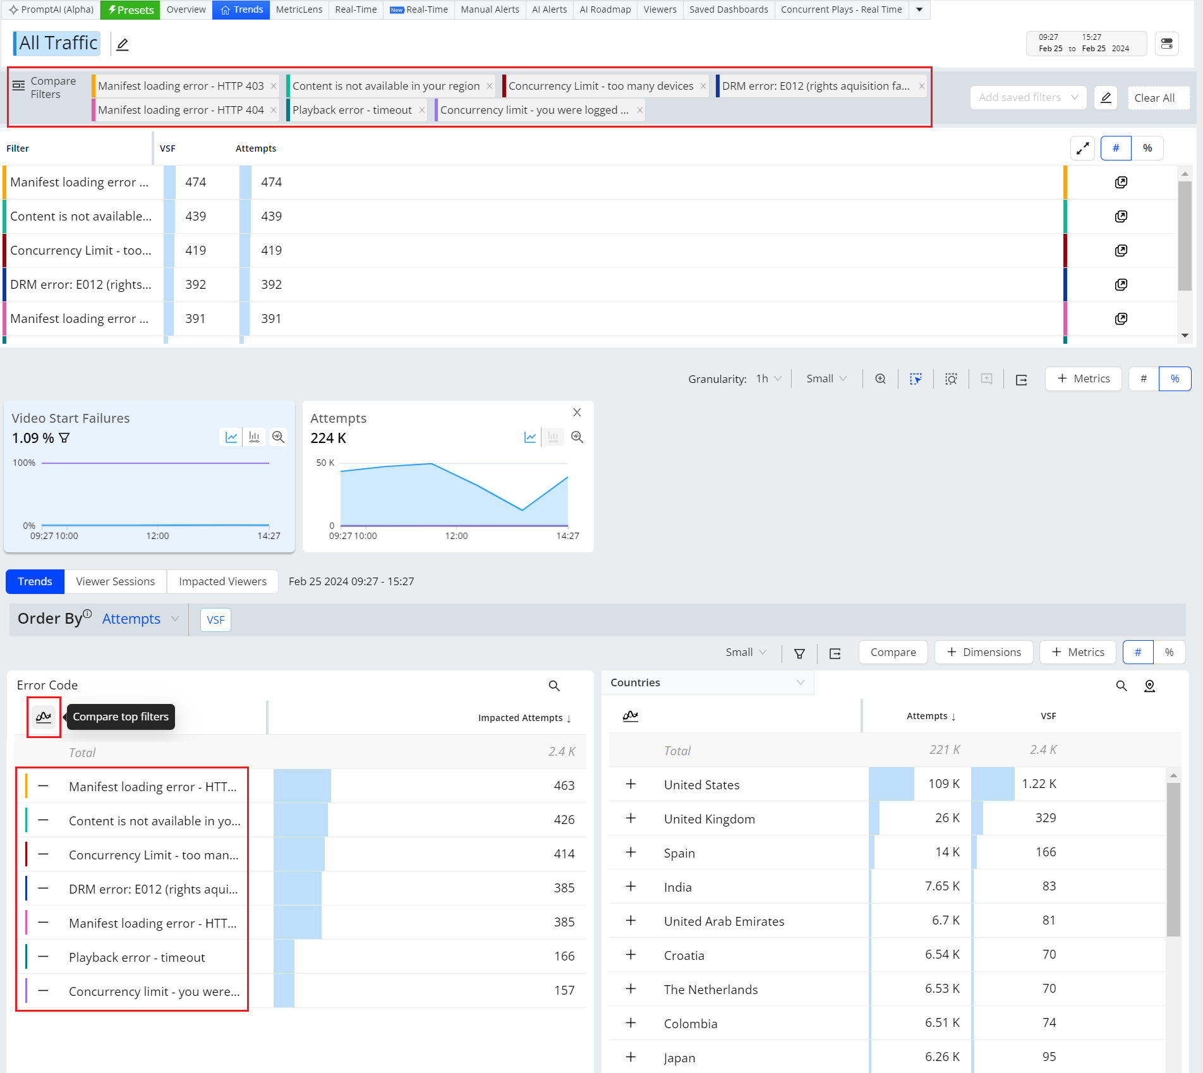The width and height of the screenshot is (1203, 1073).
Task: Zoom into the Video Start Failures chart
Action: [x=278, y=437]
